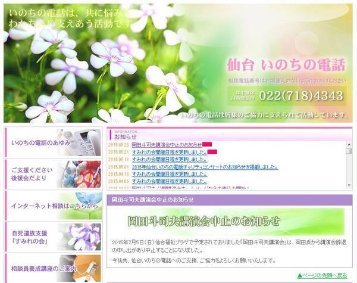Open the いのちの電話のあゆみ menu banner
Screen dimensions: 357x283
pos(54,142)
